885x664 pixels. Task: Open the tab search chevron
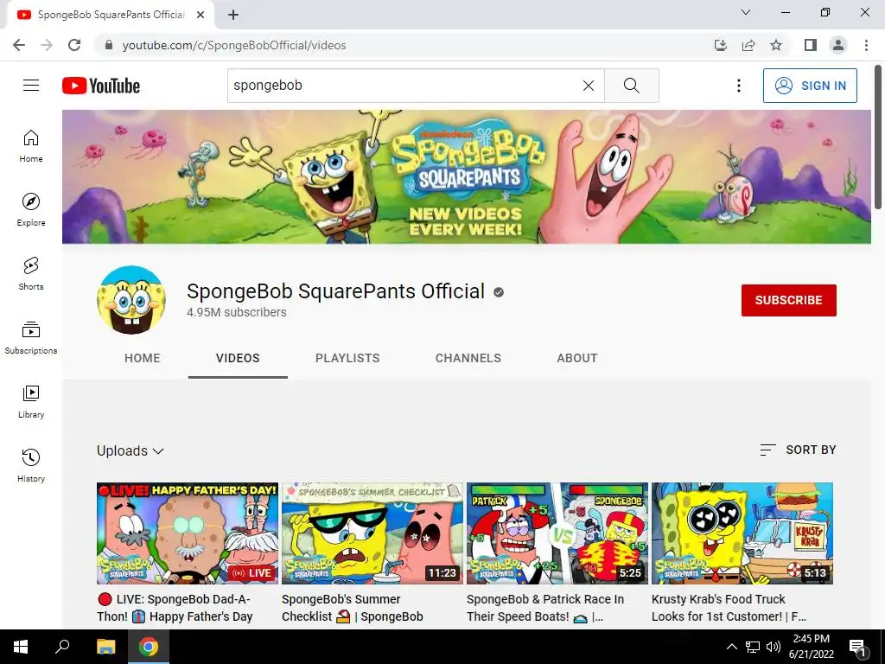(x=746, y=12)
